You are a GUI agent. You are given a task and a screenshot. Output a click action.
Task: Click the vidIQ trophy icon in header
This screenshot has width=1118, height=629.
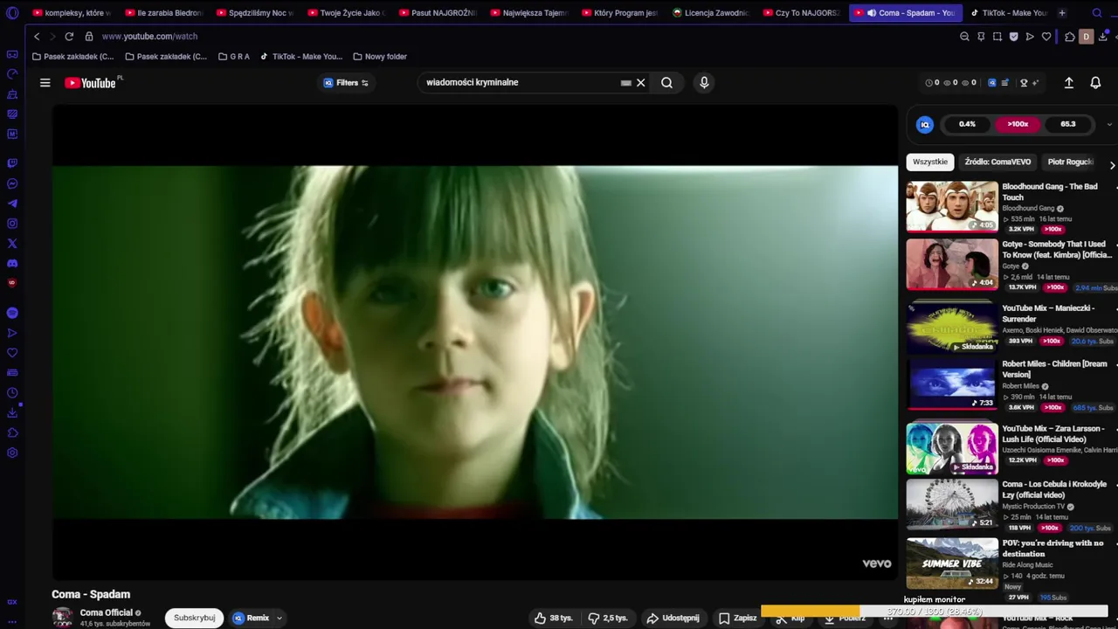[1024, 83]
